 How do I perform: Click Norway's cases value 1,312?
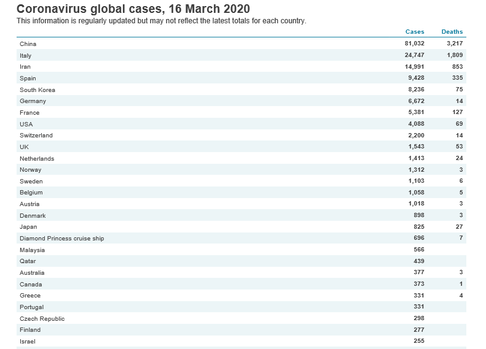(416, 169)
